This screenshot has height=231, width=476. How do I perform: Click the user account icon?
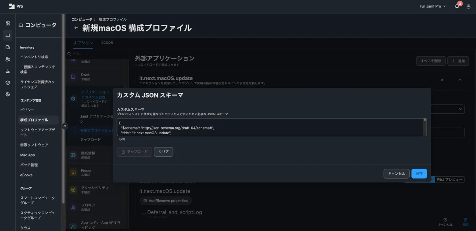coord(468,6)
